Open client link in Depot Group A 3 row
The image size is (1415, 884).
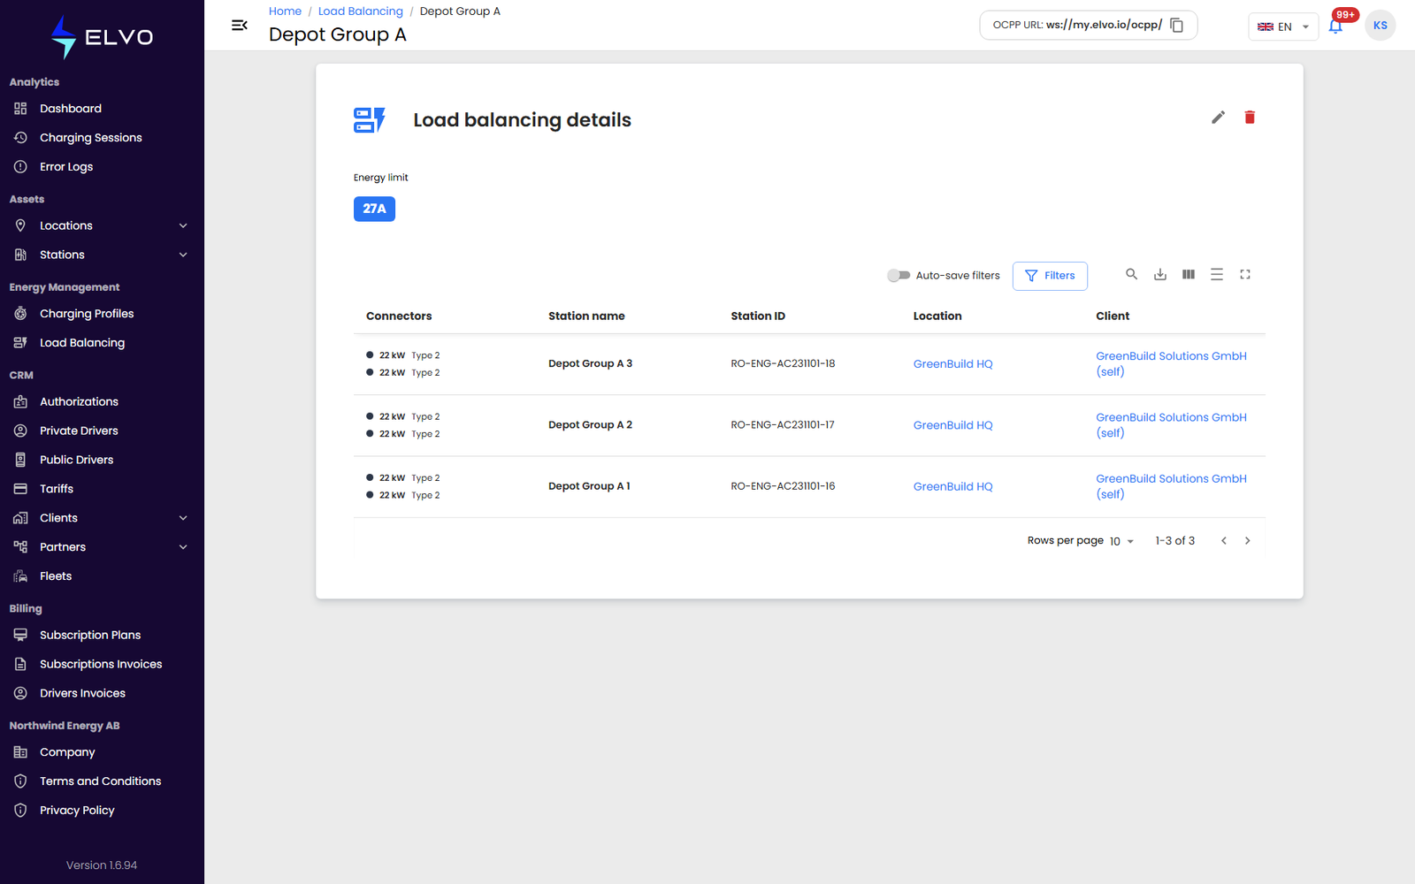(1171, 364)
